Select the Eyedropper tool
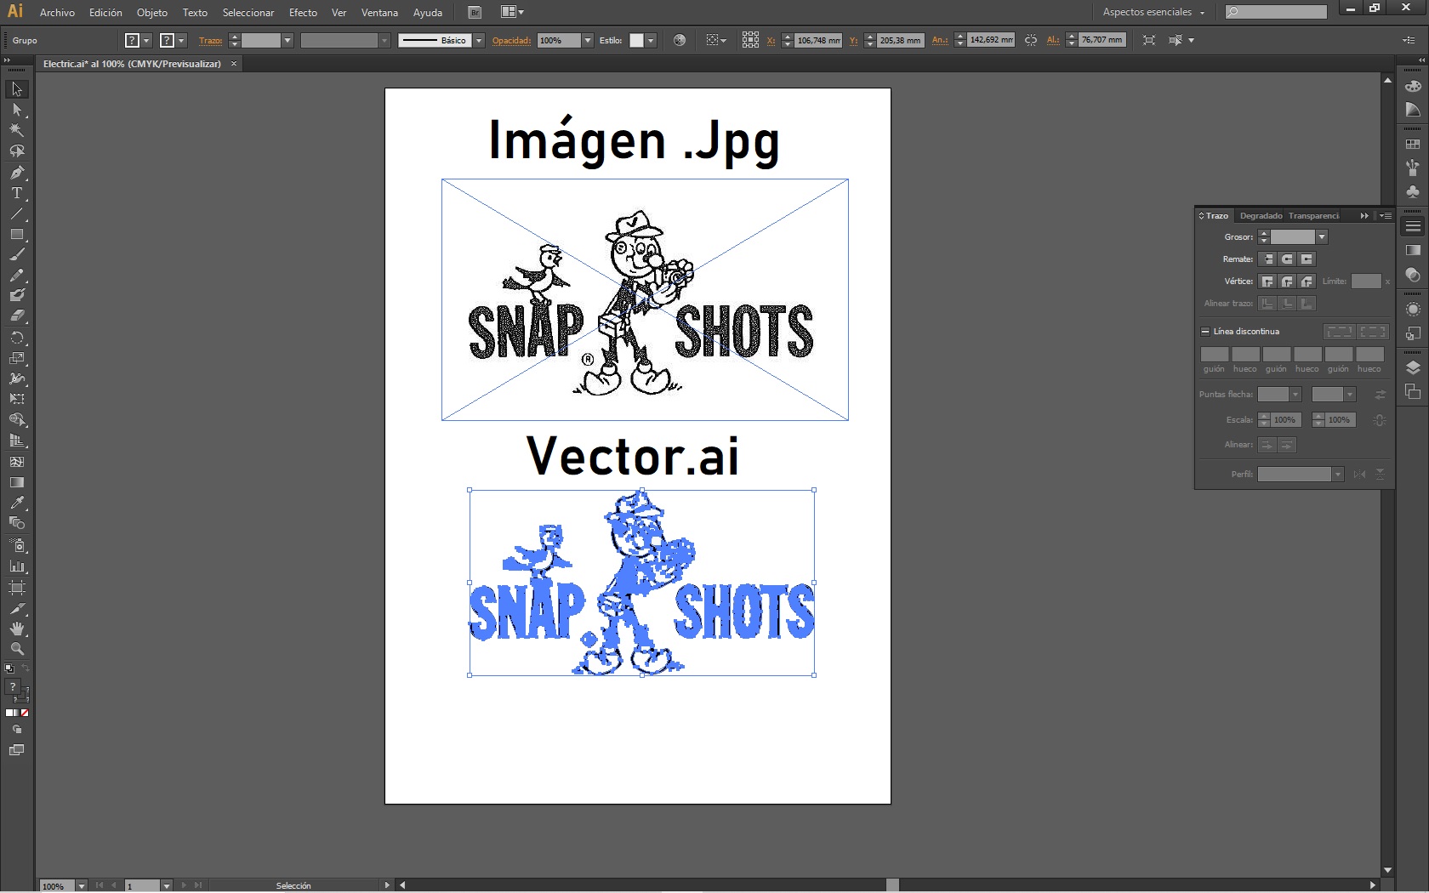This screenshot has height=893, width=1429. click(17, 503)
